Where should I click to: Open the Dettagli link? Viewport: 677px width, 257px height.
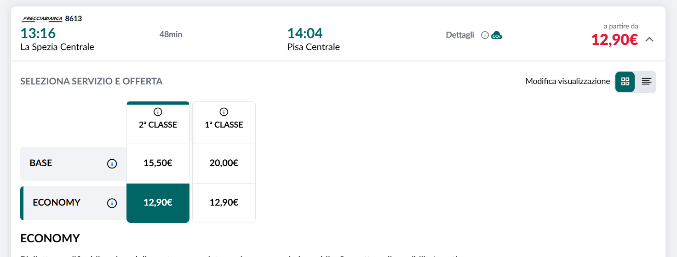(x=460, y=35)
